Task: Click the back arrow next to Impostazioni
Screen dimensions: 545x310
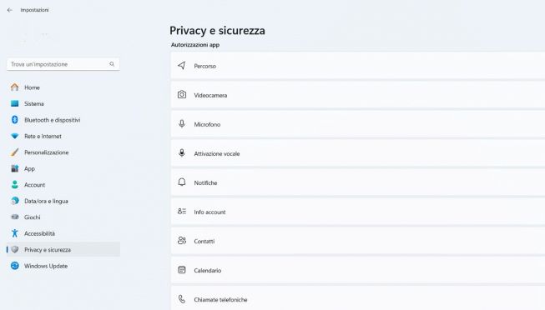Action: click(x=10, y=10)
